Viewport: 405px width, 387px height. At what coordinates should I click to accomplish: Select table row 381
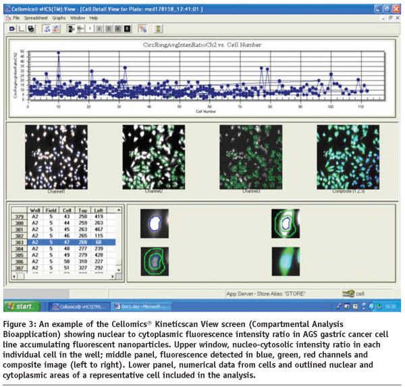[63, 229]
